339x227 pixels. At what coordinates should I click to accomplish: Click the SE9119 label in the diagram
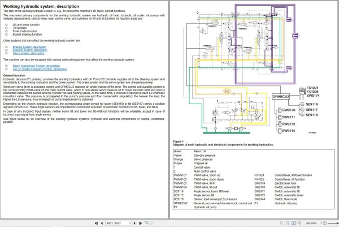(312, 115)
